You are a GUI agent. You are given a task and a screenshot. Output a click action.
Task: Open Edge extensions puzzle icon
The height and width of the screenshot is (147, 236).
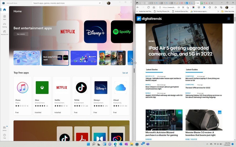click(210, 7)
